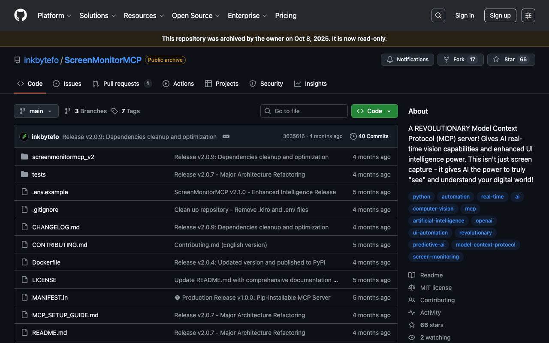549x343 pixels.
Task: Click the computer-vision topic tag
Action: [433, 209]
